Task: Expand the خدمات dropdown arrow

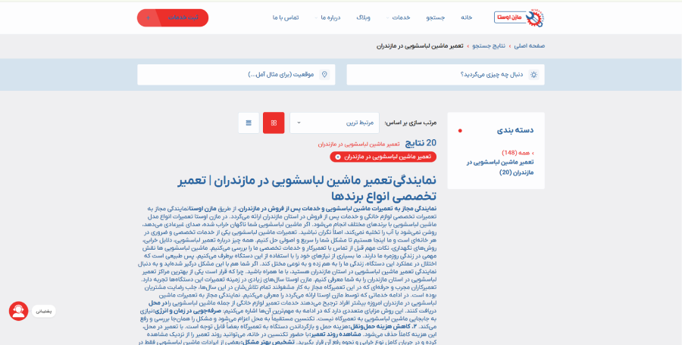Action: tap(387, 18)
